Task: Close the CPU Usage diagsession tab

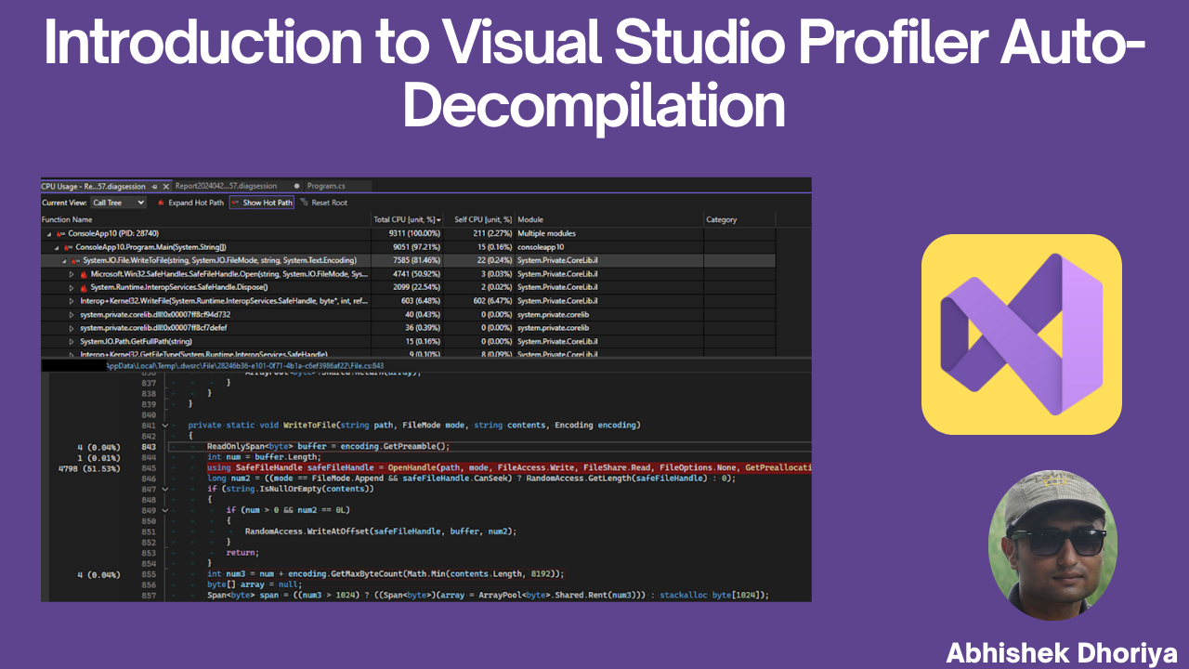Action: pos(165,187)
